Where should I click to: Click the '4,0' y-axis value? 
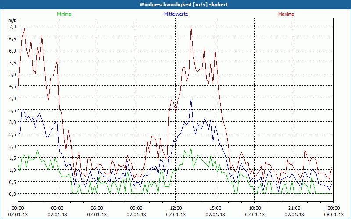tap(13, 98)
